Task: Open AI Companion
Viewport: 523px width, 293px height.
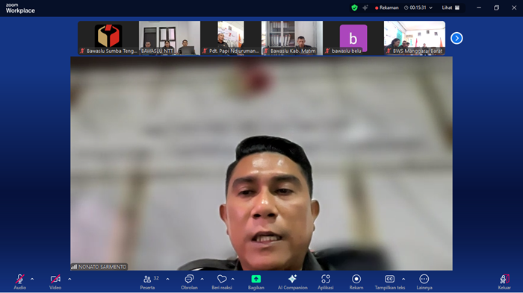Action: (293, 282)
